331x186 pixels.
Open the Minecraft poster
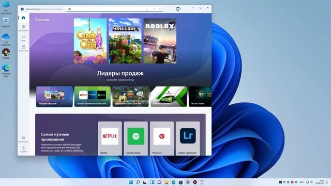coord(125,41)
